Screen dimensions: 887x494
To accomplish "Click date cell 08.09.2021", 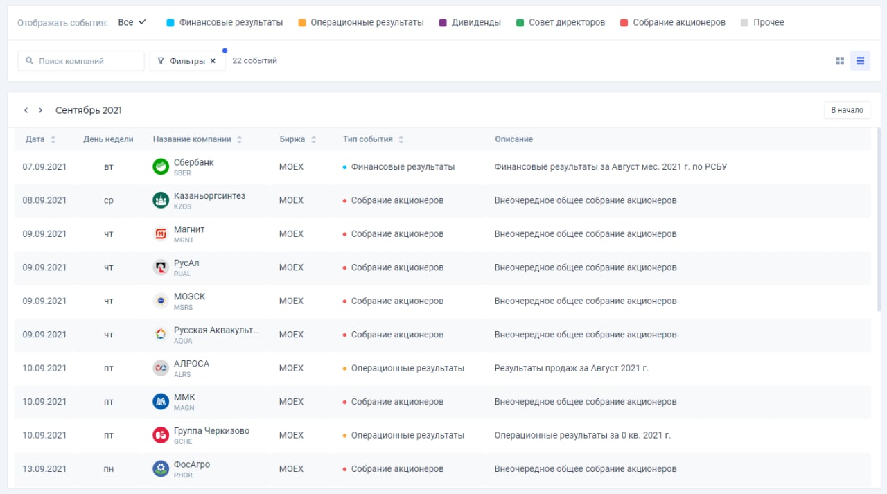I will pos(44,200).
